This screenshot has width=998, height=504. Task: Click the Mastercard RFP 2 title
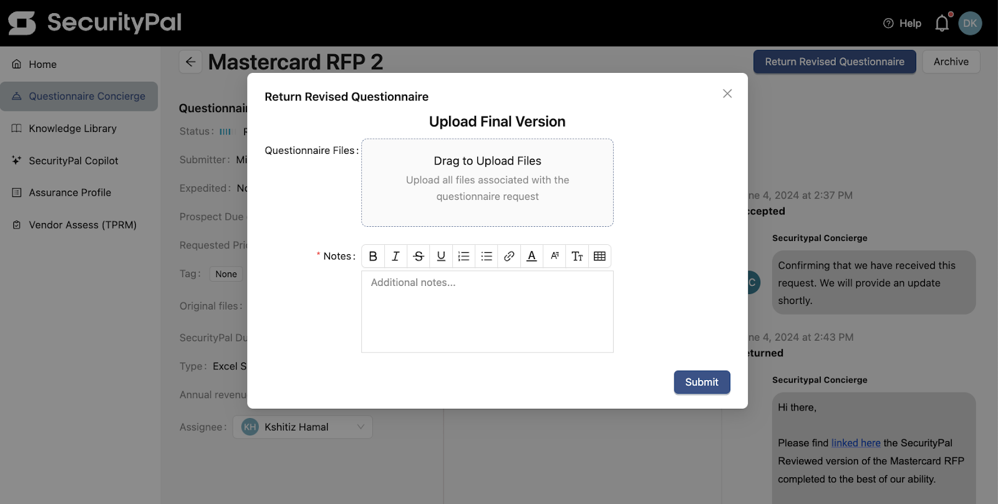[x=296, y=62]
